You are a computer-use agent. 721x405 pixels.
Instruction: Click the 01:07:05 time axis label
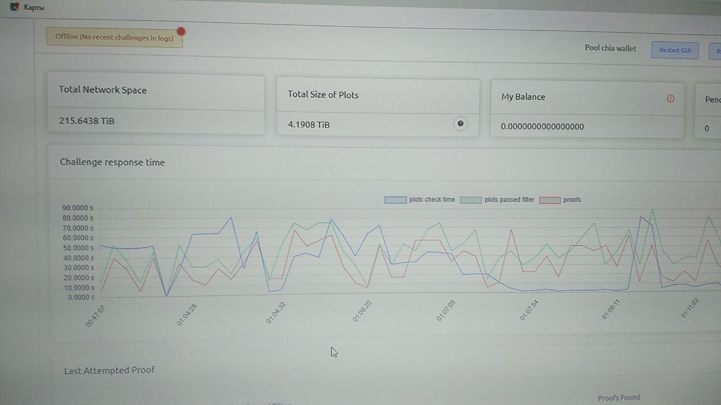pos(446,310)
